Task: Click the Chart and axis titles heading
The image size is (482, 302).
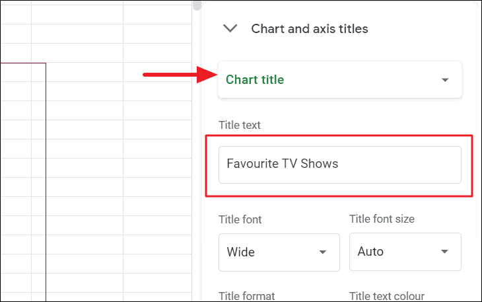Action: [309, 28]
